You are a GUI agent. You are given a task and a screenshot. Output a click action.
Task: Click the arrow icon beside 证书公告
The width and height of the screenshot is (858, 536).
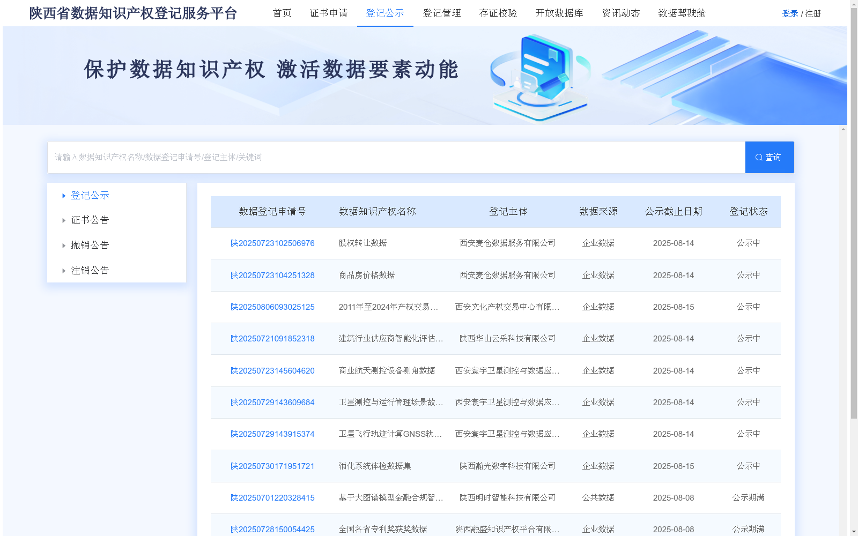click(x=64, y=220)
